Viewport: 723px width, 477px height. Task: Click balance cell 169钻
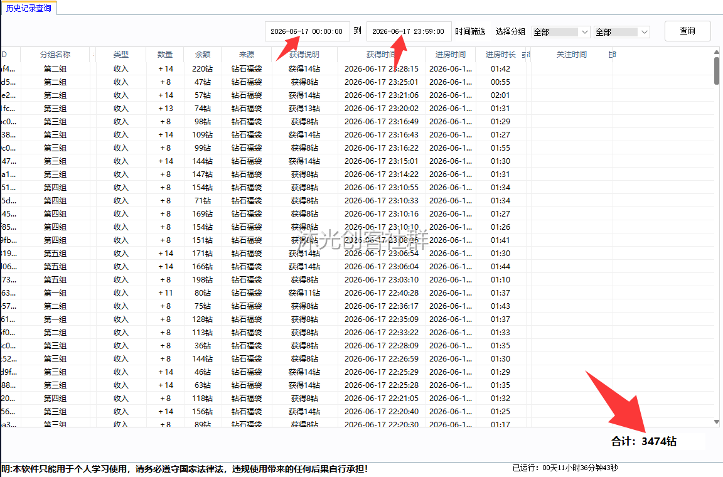[203, 214]
